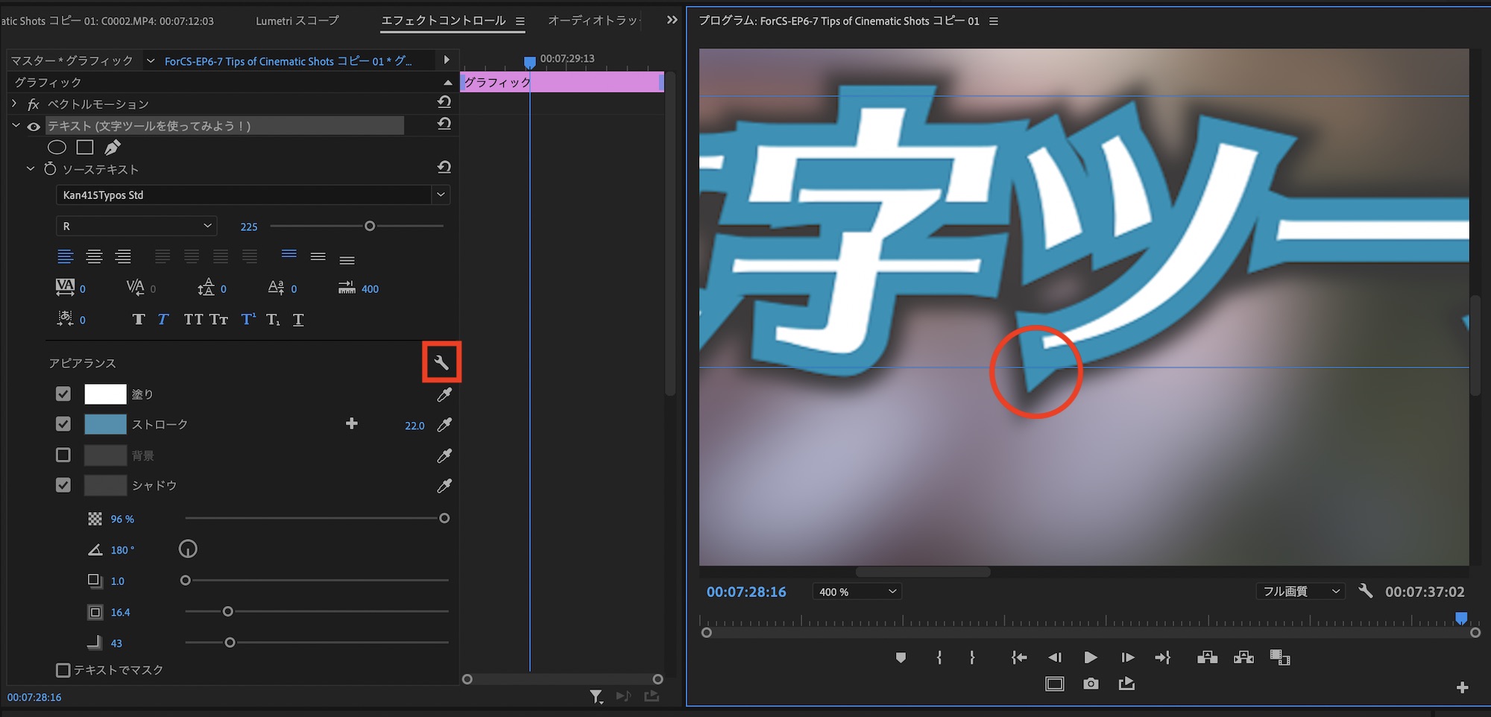Viewport: 1491px width, 717px height.
Task: Click the wrench icon beside アピアランス
Action: pyautogui.click(x=441, y=363)
